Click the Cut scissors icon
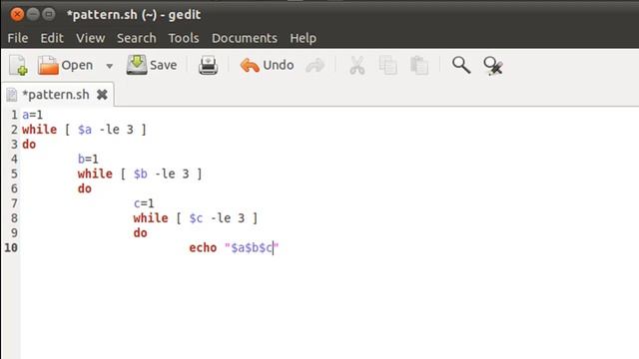The height and width of the screenshot is (359, 639). coord(357,65)
